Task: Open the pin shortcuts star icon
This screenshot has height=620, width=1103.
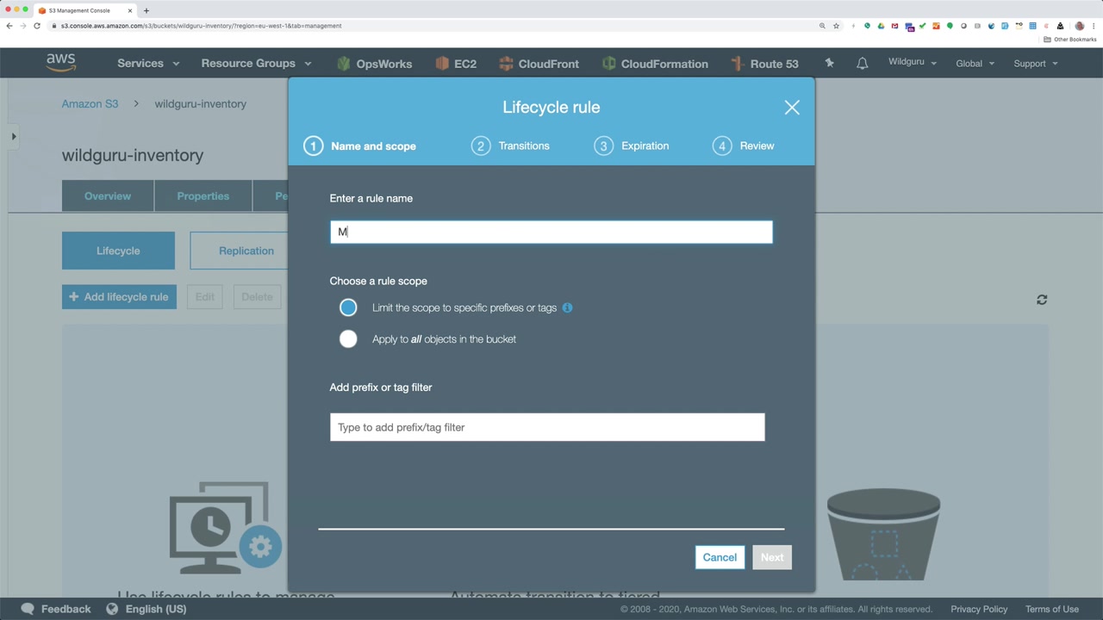Action: [x=830, y=63]
